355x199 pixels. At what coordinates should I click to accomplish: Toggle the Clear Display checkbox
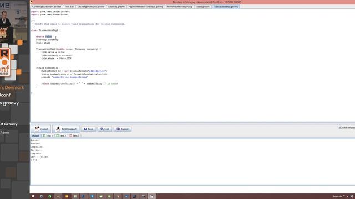[x=340, y=128]
